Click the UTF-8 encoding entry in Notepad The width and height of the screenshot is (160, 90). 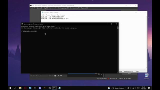point(137,71)
